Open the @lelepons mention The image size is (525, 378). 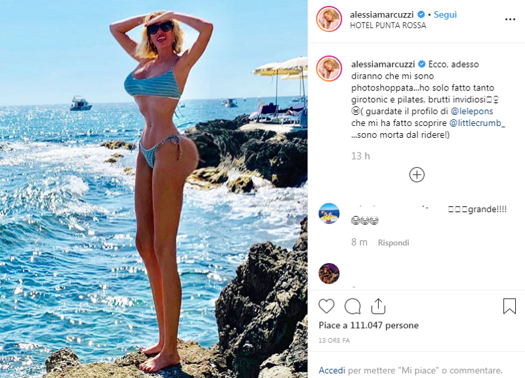point(471,111)
